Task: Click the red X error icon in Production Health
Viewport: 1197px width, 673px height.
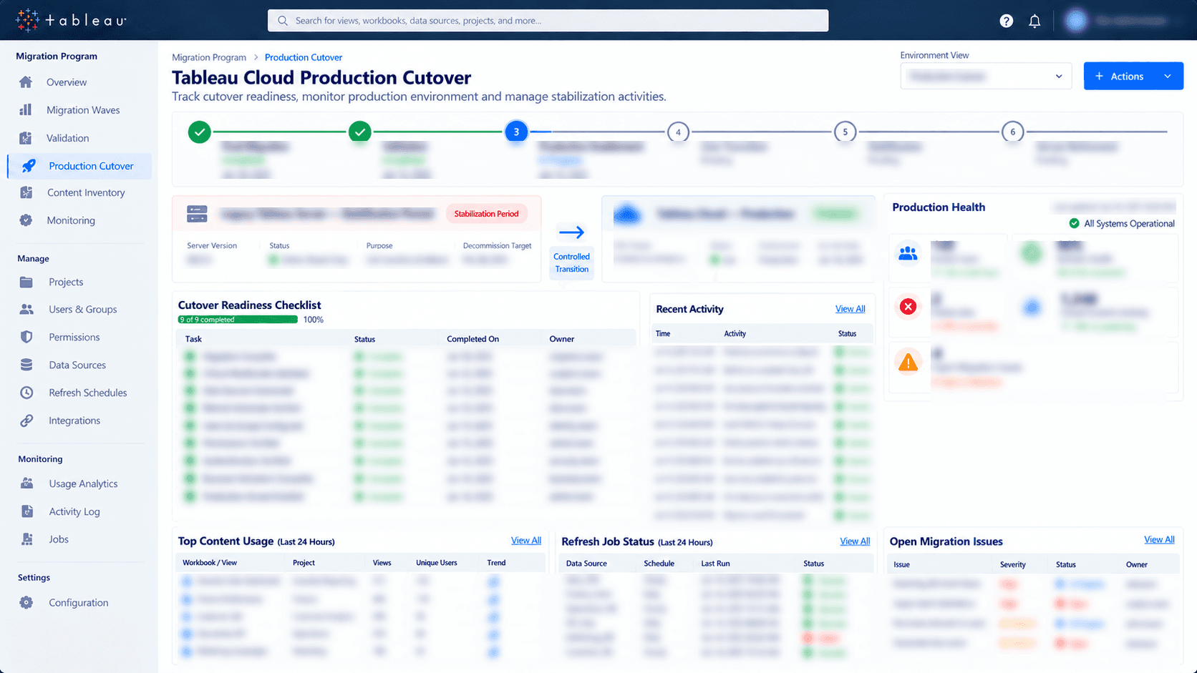Action: coord(908,307)
